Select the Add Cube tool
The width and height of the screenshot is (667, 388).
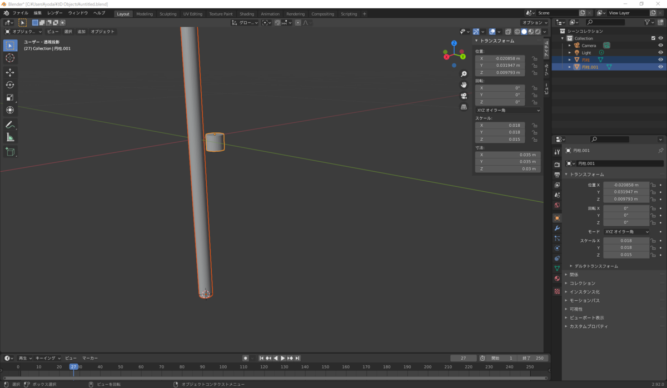click(10, 151)
